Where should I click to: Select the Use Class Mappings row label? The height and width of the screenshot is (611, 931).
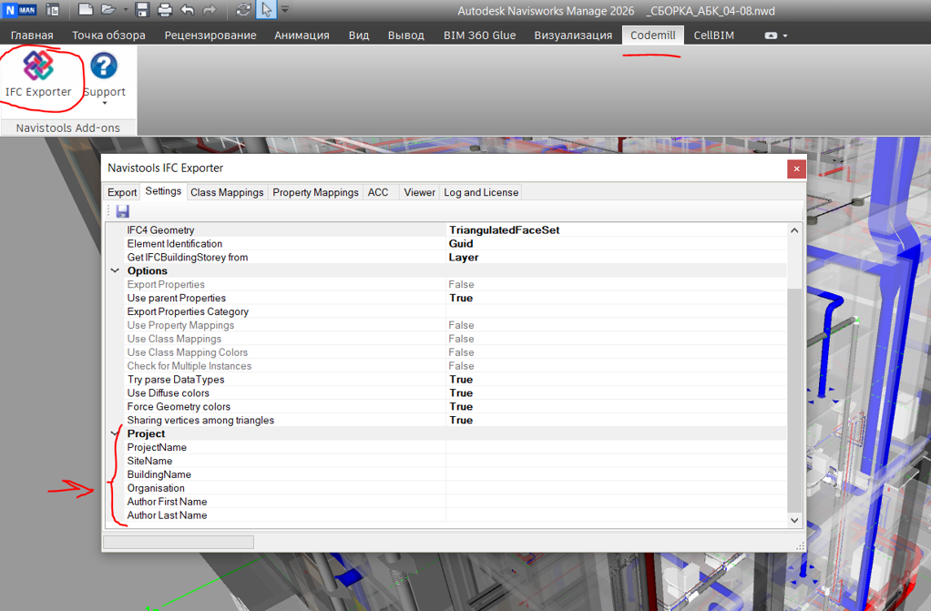click(x=174, y=339)
